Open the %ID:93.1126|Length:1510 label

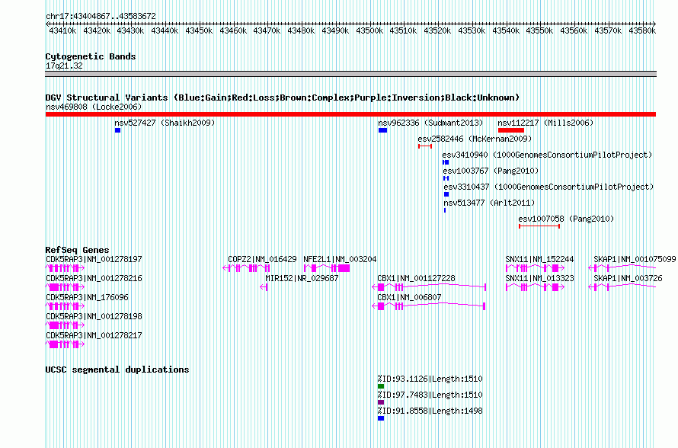pyautogui.click(x=430, y=379)
